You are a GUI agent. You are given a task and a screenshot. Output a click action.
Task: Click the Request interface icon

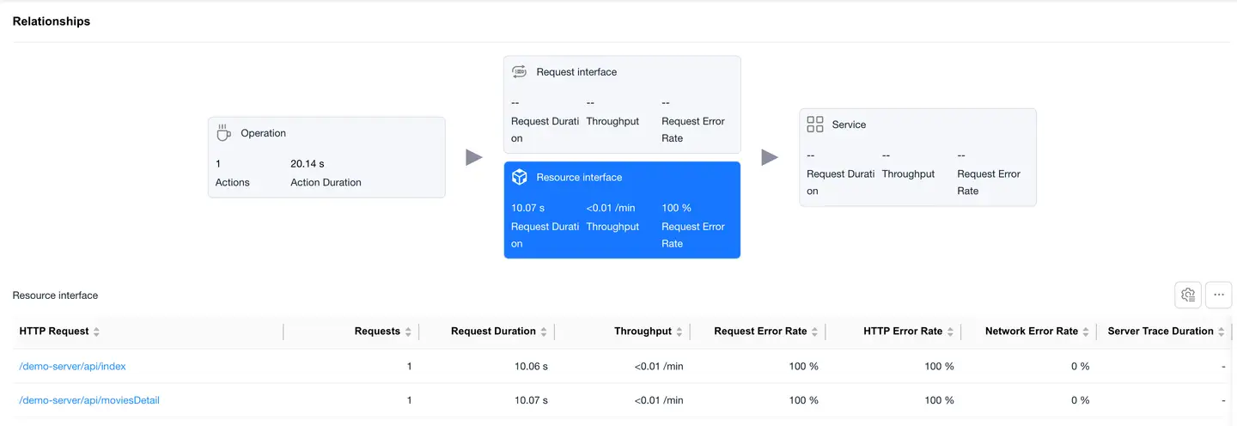(x=519, y=72)
